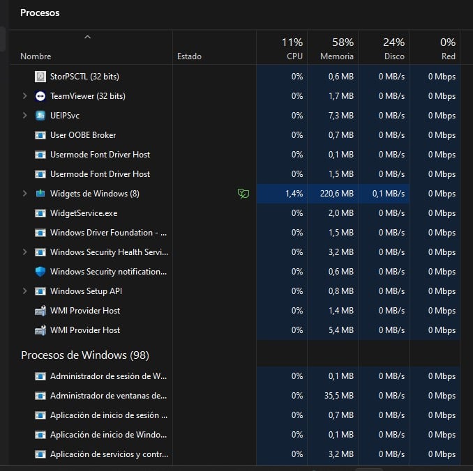473x471 pixels.
Task: Click the User OOBE Broker icon
Action: (40, 135)
